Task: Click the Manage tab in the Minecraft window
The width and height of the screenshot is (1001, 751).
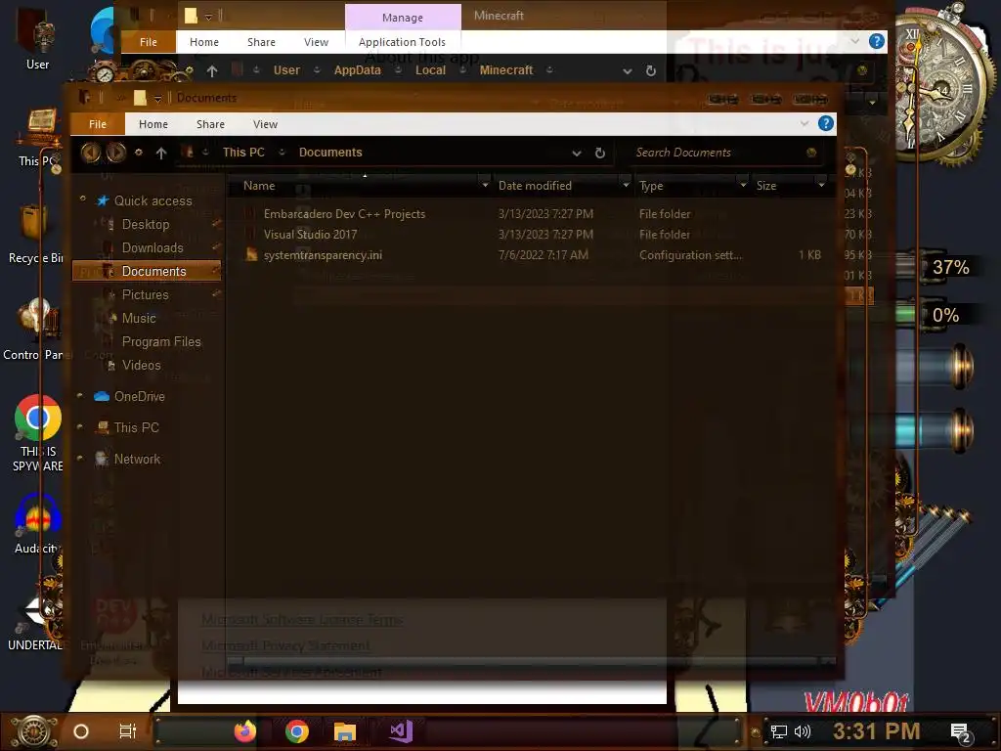Action: point(403,18)
